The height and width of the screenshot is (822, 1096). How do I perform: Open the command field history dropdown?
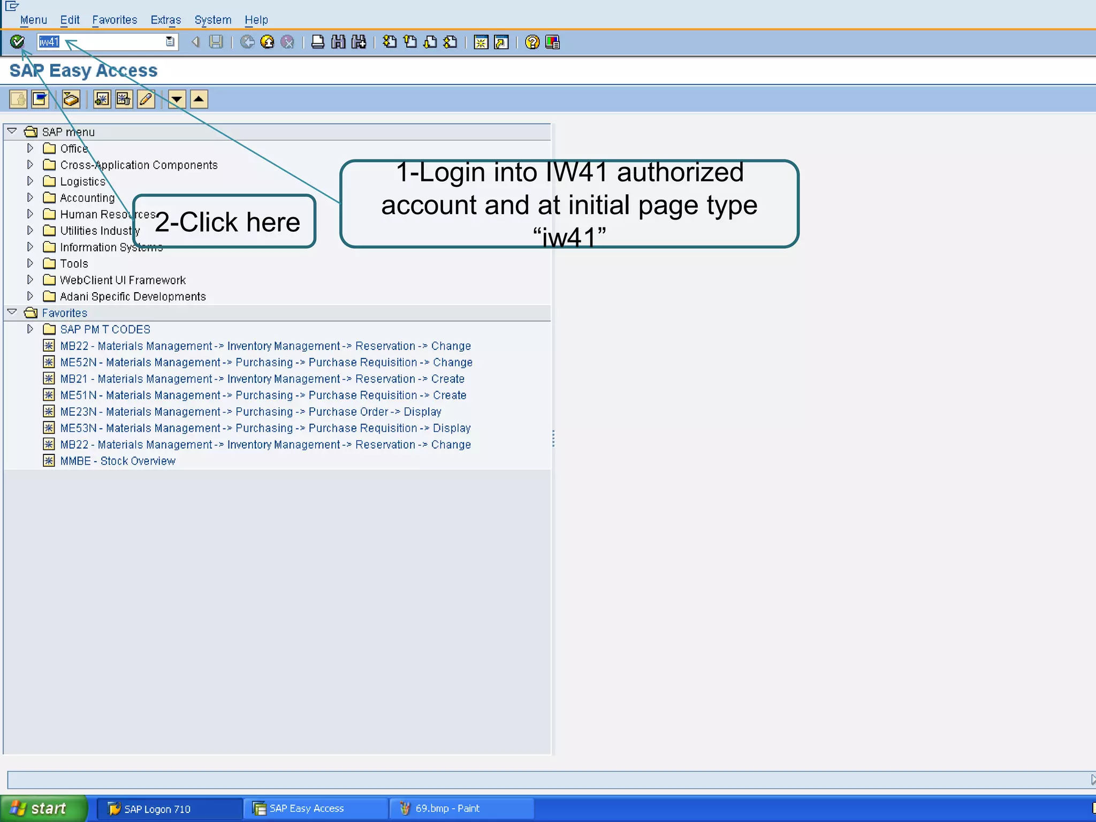[170, 42]
